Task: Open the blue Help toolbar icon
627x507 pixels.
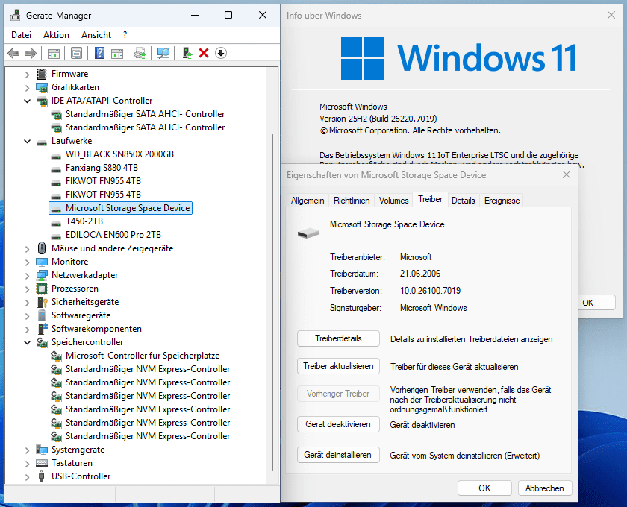Action: [99, 53]
